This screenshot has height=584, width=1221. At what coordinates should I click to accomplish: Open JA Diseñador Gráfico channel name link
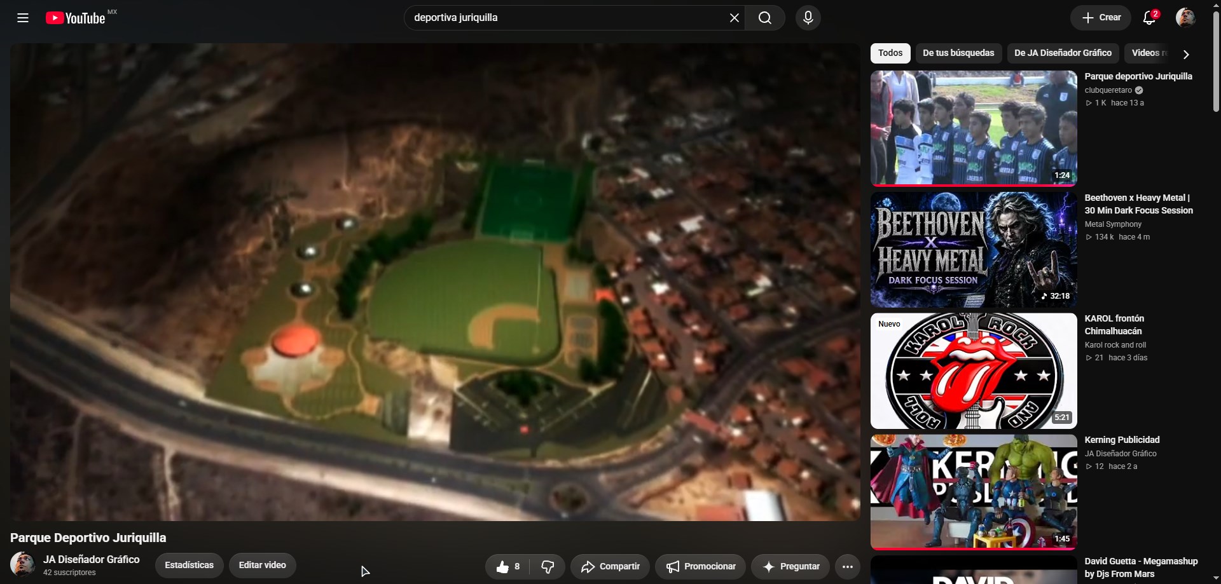click(91, 559)
